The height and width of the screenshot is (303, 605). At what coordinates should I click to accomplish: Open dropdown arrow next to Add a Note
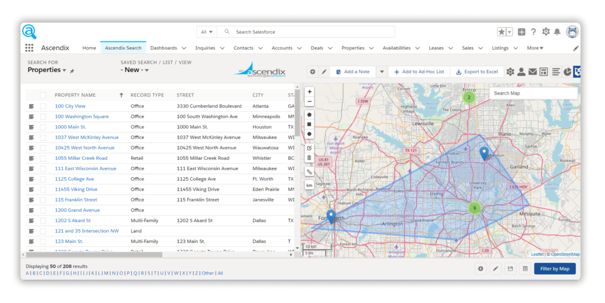click(382, 71)
